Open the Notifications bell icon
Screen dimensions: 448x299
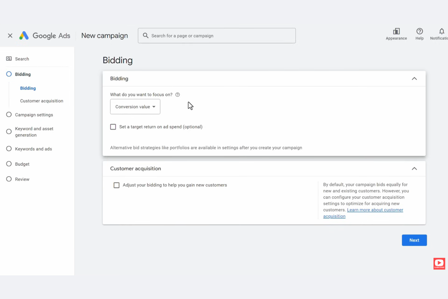pyautogui.click(x=442, y=31)
